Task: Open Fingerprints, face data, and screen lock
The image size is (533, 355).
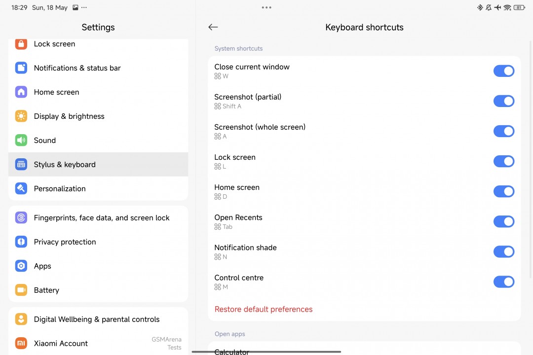Action: point(102,218)
